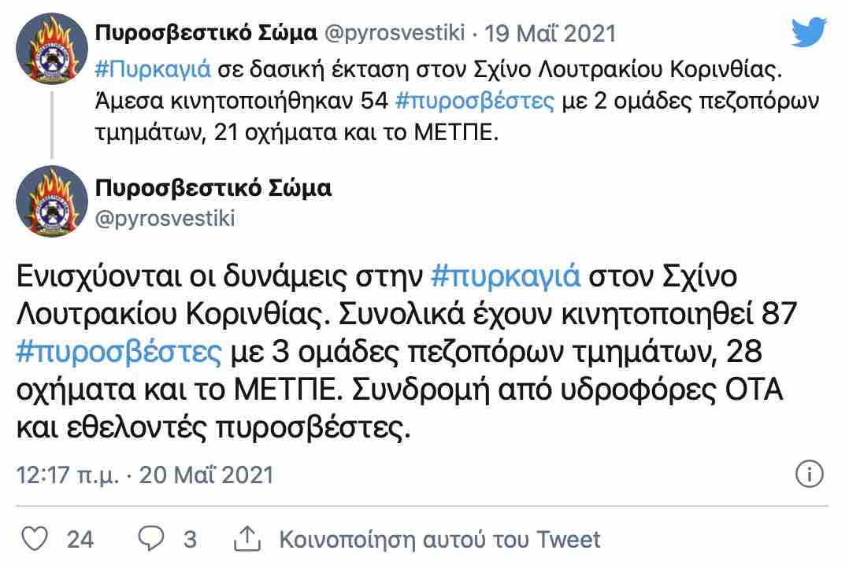Click @pyrosvestiki handle in top tweet
This screenshot has height=565, width=849.
click(x=394, y=33)
